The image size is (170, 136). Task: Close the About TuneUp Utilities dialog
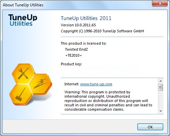[160, 3]
